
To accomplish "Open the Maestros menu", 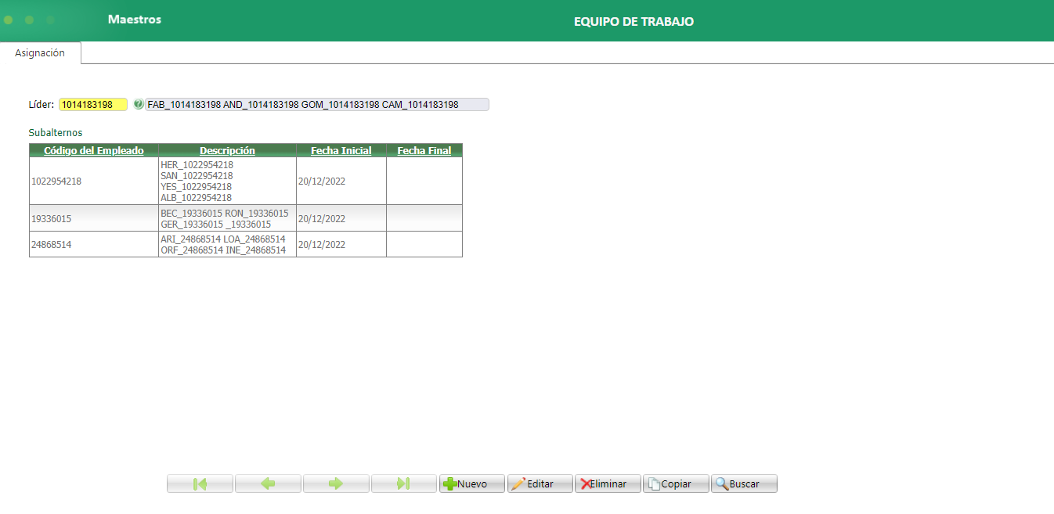I will pyautogui.click(x=135, y=20).
